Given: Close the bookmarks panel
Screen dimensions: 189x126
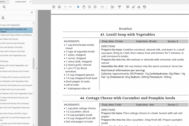Looking at the screenshot, I should tap(32, 12).
